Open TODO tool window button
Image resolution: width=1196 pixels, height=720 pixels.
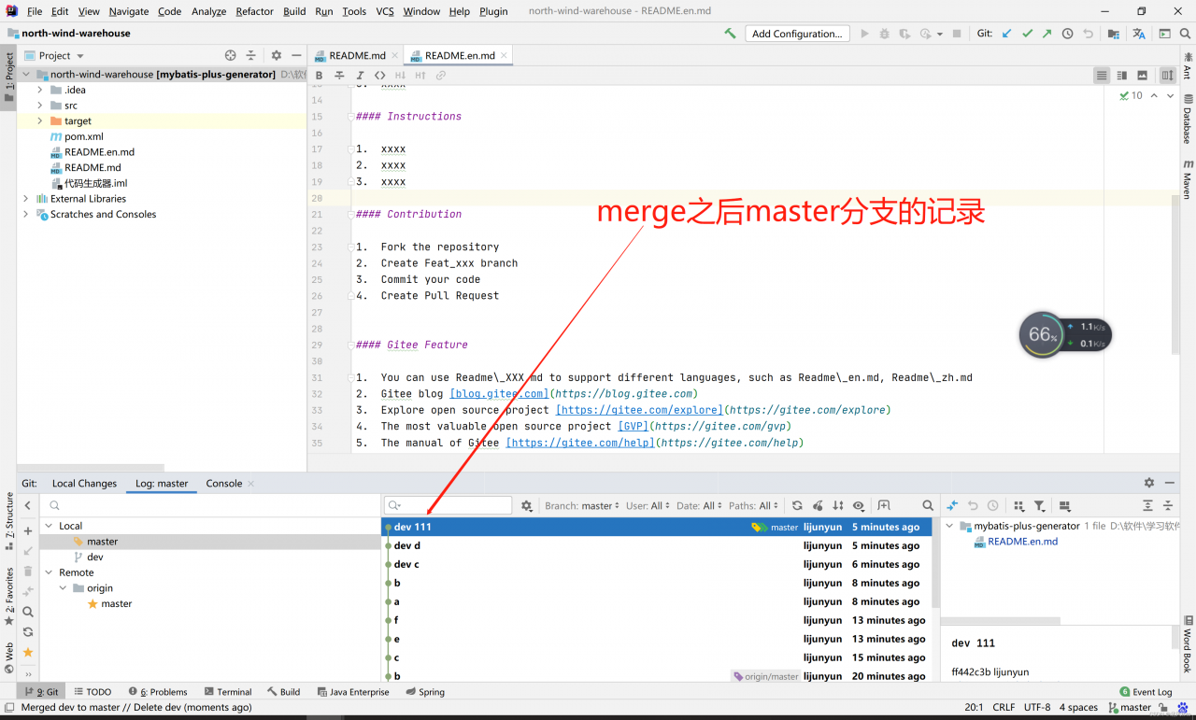pos(93,692)
